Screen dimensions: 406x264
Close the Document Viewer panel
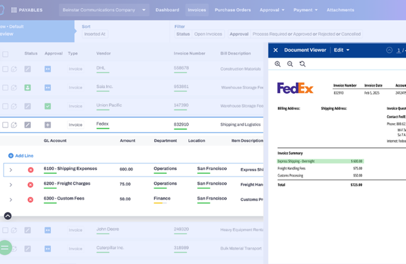click(276, 50)
